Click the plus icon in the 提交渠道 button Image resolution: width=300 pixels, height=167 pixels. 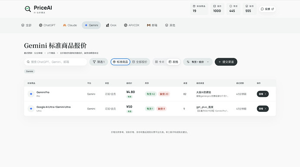(220, 62)
